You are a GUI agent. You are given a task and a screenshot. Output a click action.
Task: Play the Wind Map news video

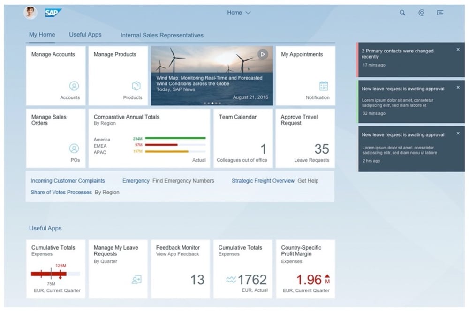pyautogui.click(x=263, y=54)
